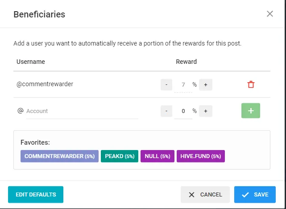Close the Beneficiaries dialog with X icon
The image size is (286, 209).
270,14
